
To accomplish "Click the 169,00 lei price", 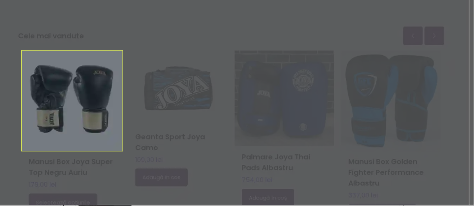I will click(x=149, y=160).
